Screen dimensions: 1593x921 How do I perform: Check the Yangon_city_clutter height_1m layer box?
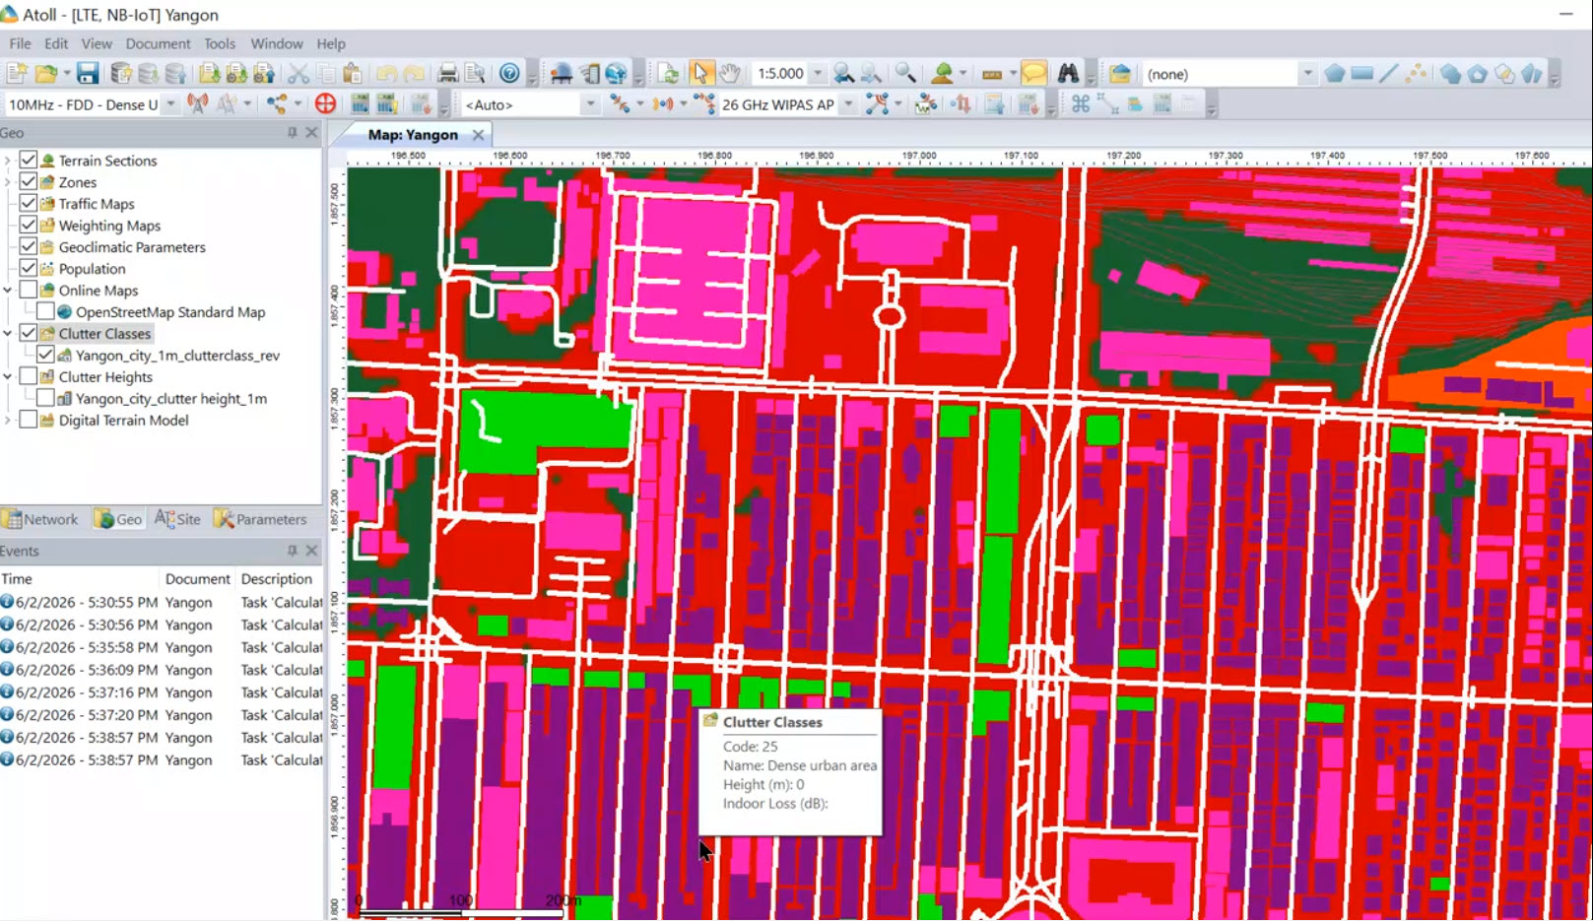[45, 398]
